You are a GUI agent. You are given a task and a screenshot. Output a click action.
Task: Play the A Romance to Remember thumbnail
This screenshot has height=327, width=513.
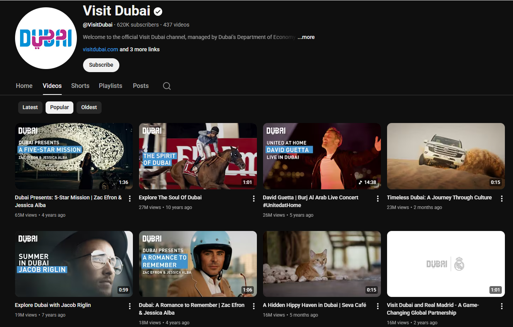click(198, 264)
